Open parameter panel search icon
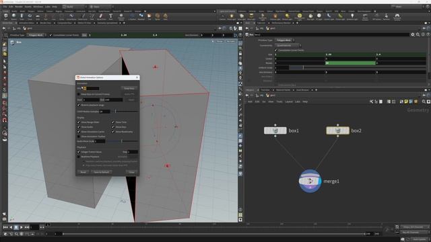 tap(418, 34)
